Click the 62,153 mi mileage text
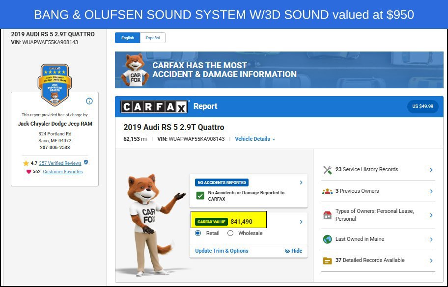Screen dimensions: 448x287 pyautogui.click(x=135, y=139)
